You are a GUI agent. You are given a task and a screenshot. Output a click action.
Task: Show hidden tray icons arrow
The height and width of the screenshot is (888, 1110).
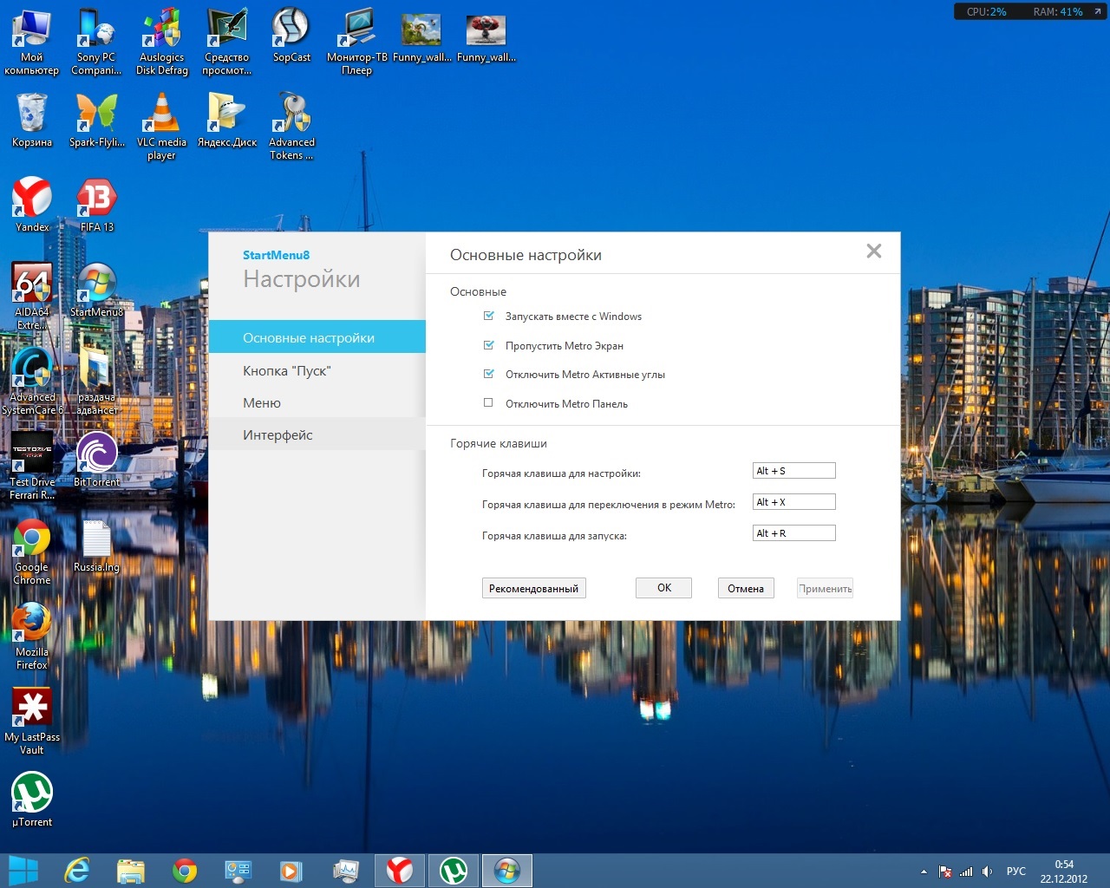pyautogui.click(x=924, y=872)
